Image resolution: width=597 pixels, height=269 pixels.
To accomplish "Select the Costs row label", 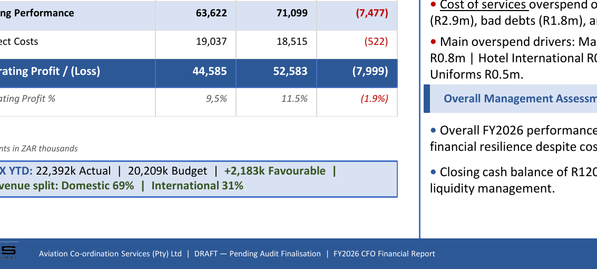I will click(19, 42).
